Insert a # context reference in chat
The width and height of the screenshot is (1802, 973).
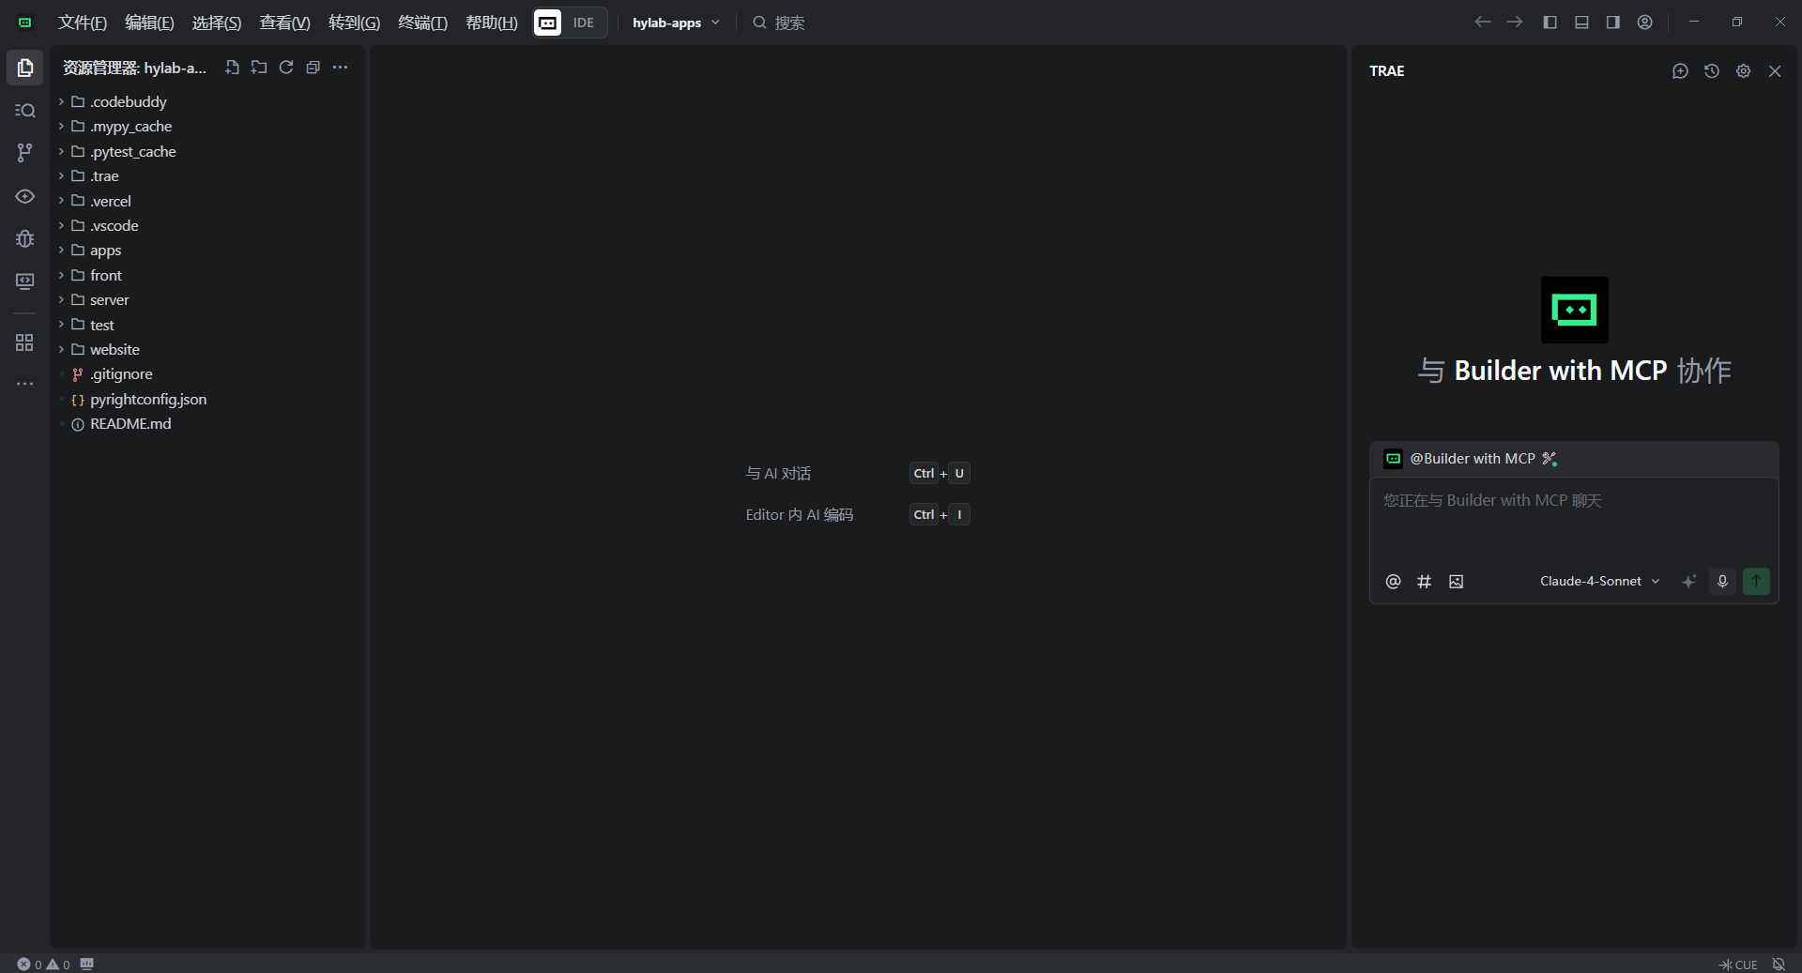coord(1425,582)
